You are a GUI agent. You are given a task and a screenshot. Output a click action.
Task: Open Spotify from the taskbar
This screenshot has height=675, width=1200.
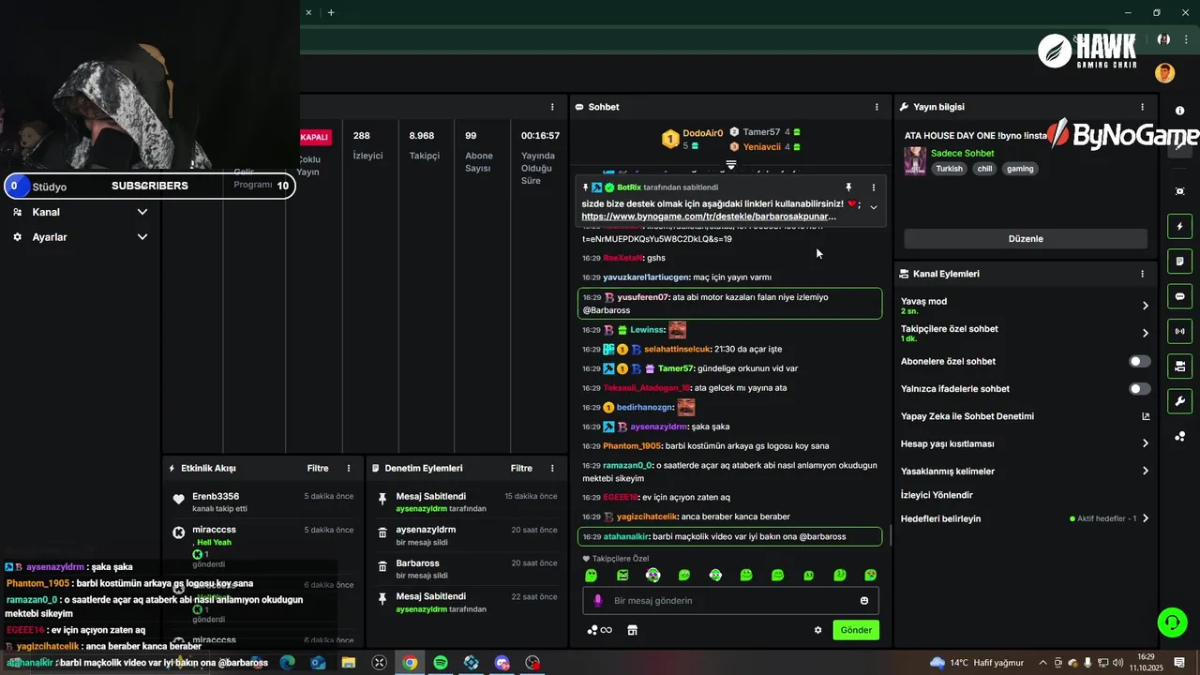point(441,663)
